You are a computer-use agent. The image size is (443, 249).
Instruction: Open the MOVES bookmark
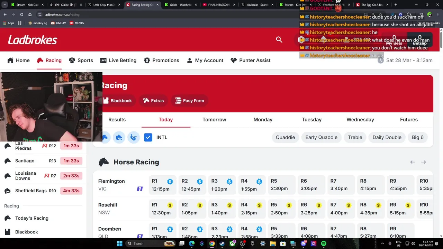[77, 23]
